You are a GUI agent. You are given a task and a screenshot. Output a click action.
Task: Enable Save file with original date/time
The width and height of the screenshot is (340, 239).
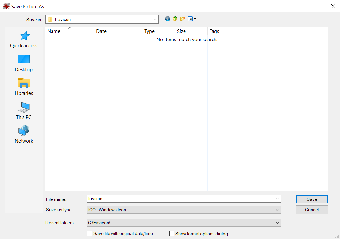pyautogui.click(x=90, y=233)
